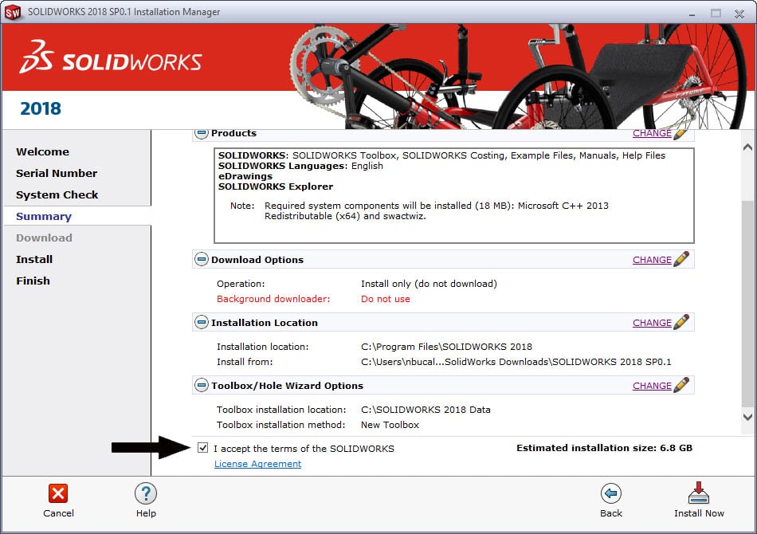This screenshot has height=534, width=757.
Task: Collapse the Products section
Action: 202,133
